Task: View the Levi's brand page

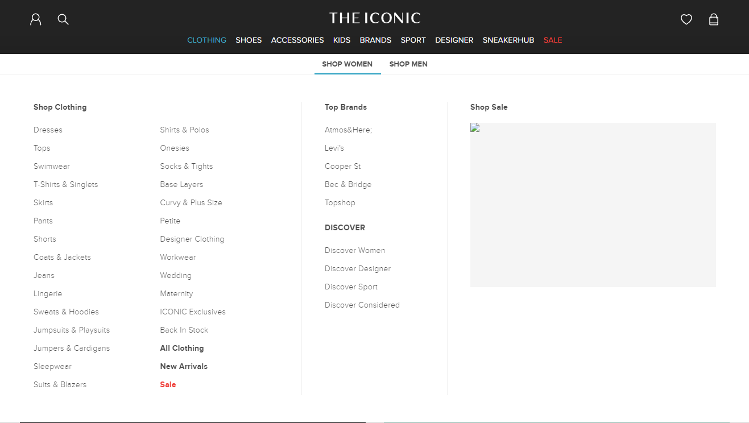Action: pyautogui.click(x=334, y=148)
